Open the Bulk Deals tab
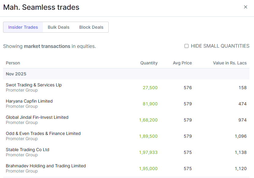The height and width of the screenshot is (178, 254). 58,27
